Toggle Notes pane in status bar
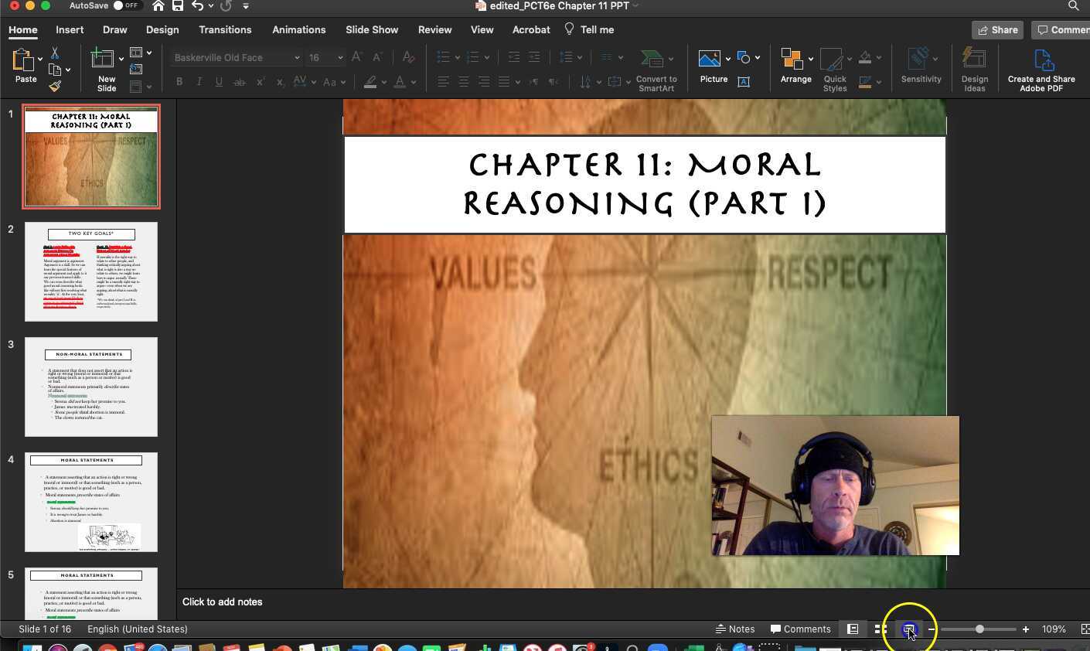 734,629
